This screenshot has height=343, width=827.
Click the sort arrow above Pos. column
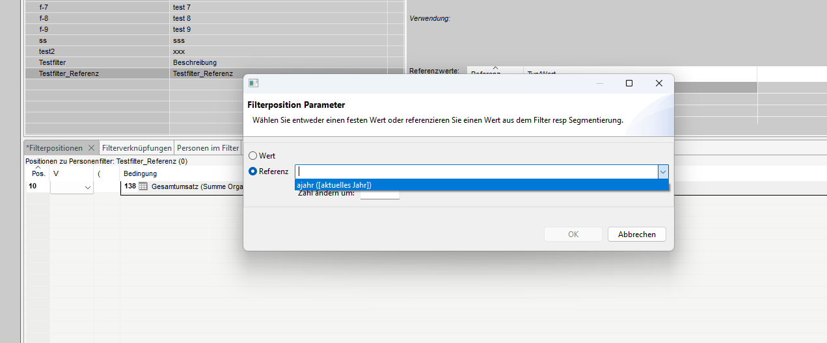click(38, 168)
